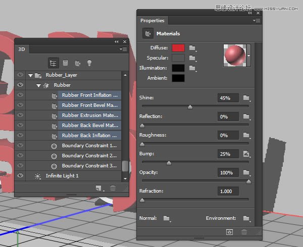Toggle eye for Rubber Back Bevel material
Image resolution: width=303 pixels, height=247 pixels.
(20, 125)
